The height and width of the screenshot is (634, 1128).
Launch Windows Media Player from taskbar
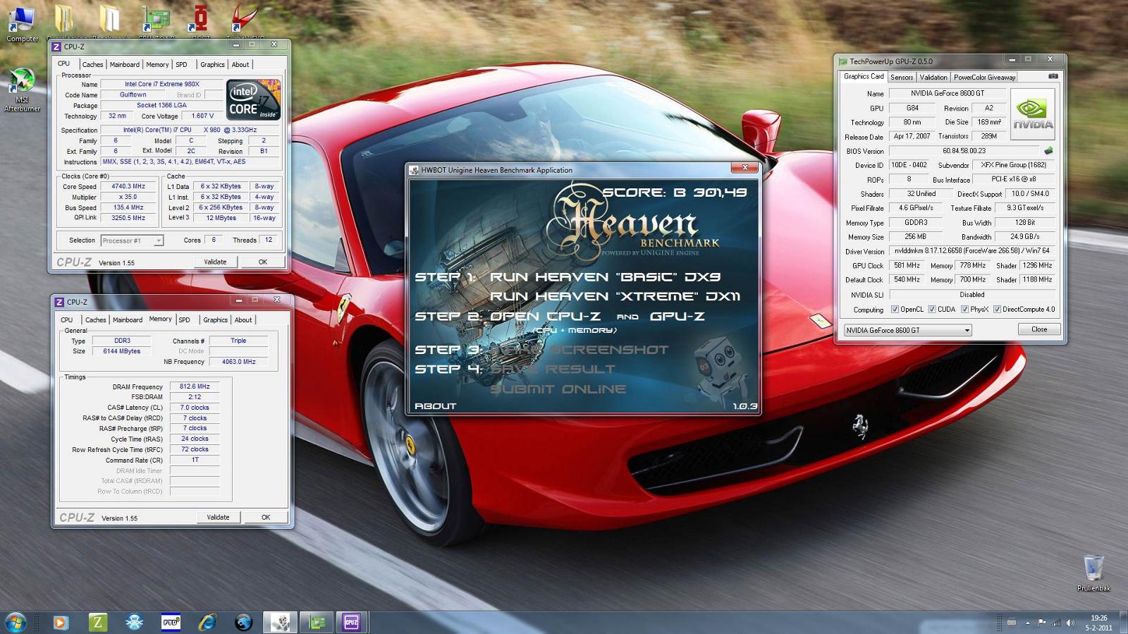point(60,622)
